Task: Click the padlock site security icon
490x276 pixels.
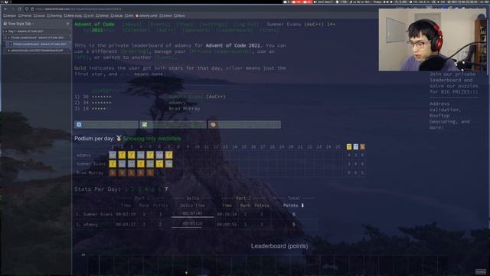Action: [32, 9]
